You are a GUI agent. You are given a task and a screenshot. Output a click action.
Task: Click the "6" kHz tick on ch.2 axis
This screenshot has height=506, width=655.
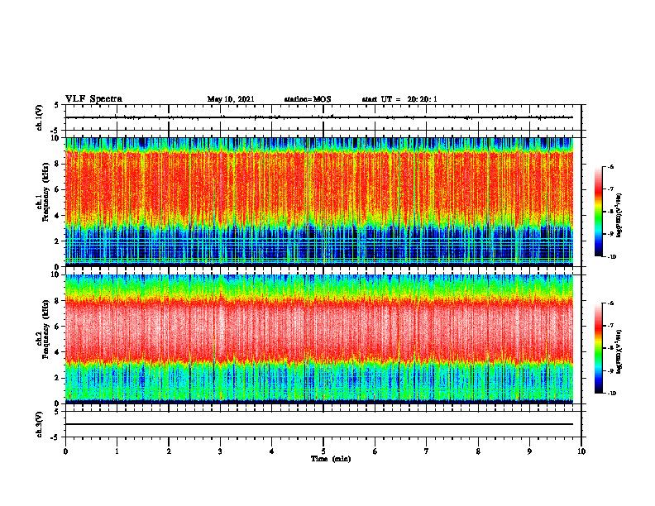(x=57, y=327)
